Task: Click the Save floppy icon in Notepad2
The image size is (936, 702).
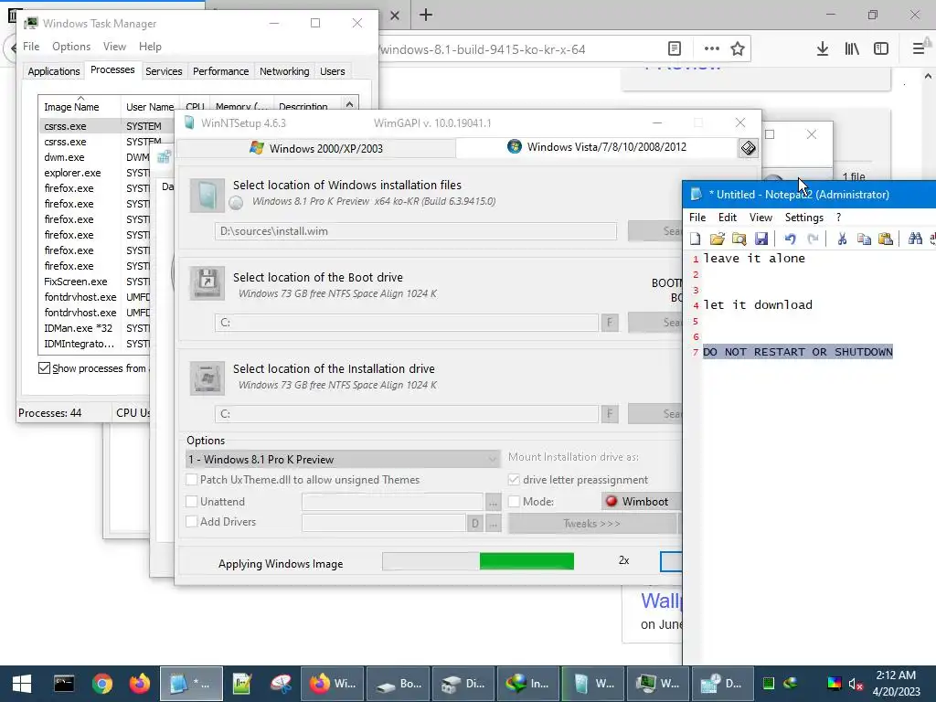Action: point(761,239)
